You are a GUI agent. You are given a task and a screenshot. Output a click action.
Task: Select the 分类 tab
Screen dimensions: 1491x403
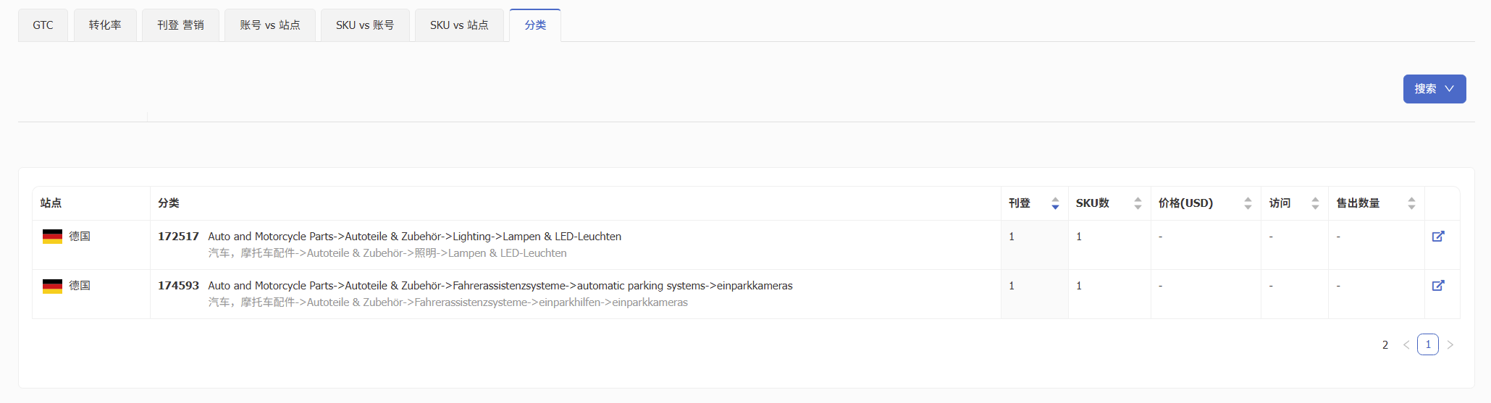pos(535,25)
